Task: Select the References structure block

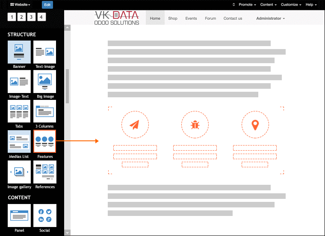Action: point(44,172)
